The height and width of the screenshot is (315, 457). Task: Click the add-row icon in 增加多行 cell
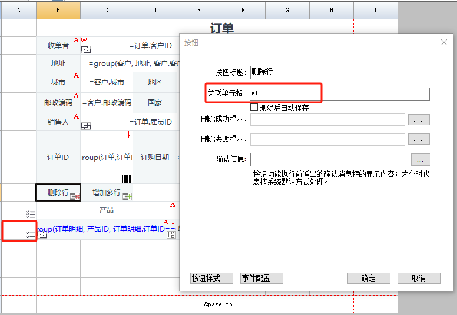point(127,196)
